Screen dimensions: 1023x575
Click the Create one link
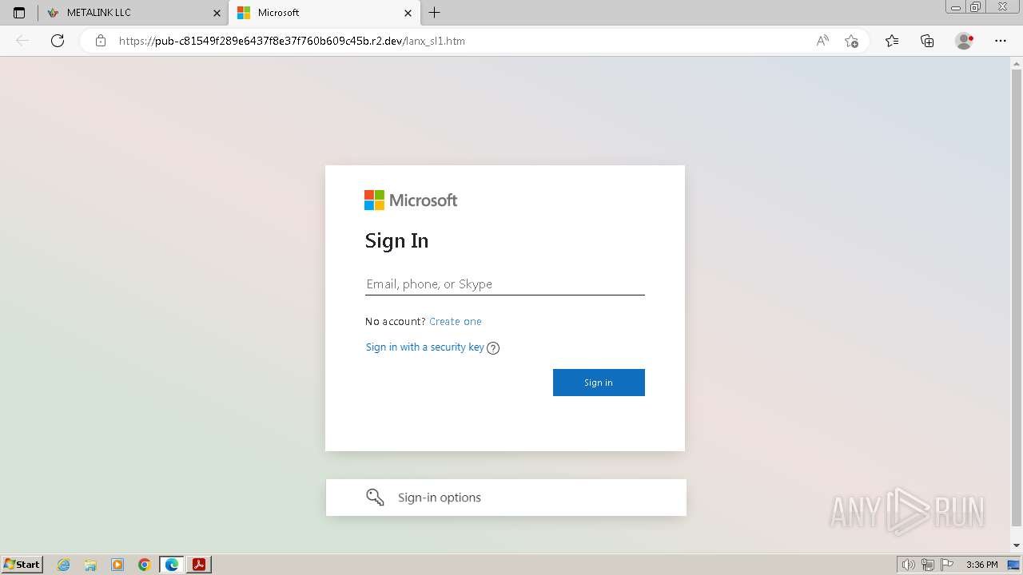(456, 321)
